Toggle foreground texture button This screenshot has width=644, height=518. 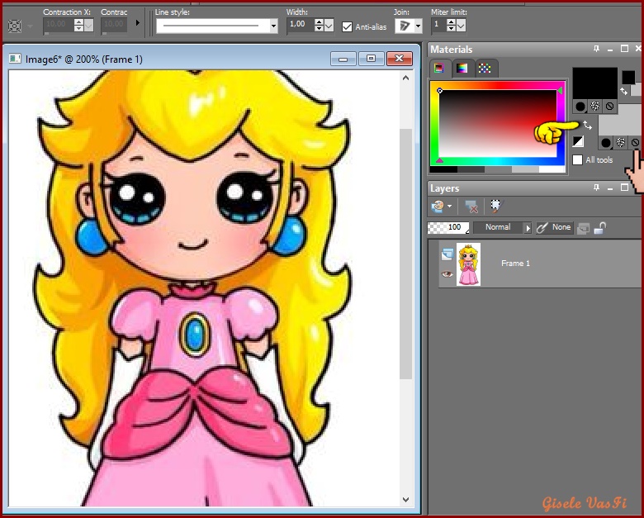594,107
